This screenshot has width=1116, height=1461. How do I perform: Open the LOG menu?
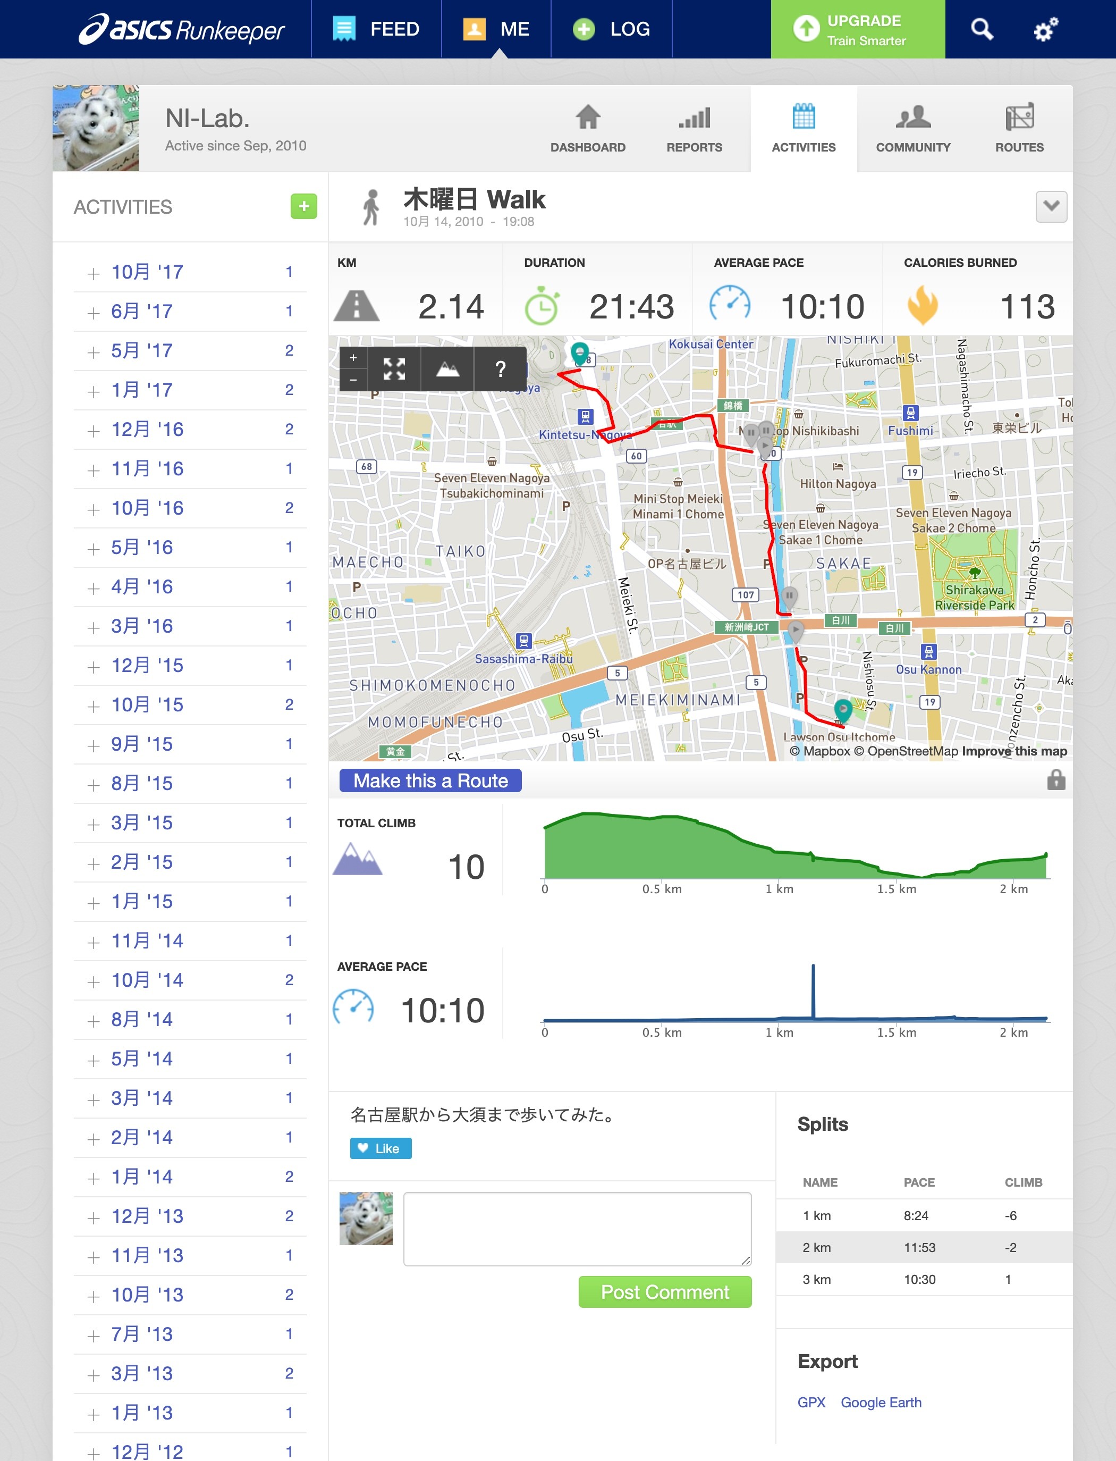point(612,29)
